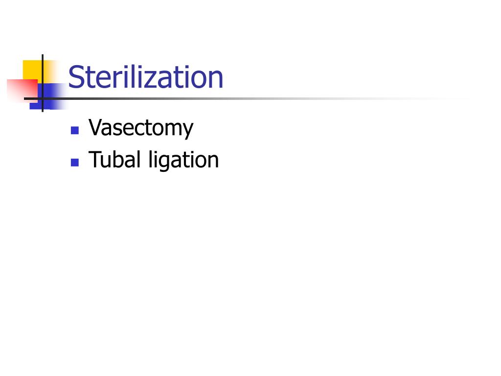Viewport: 501px width, 376px height.
Task: Select the horizontal gradient line under title
Action: 246,99
